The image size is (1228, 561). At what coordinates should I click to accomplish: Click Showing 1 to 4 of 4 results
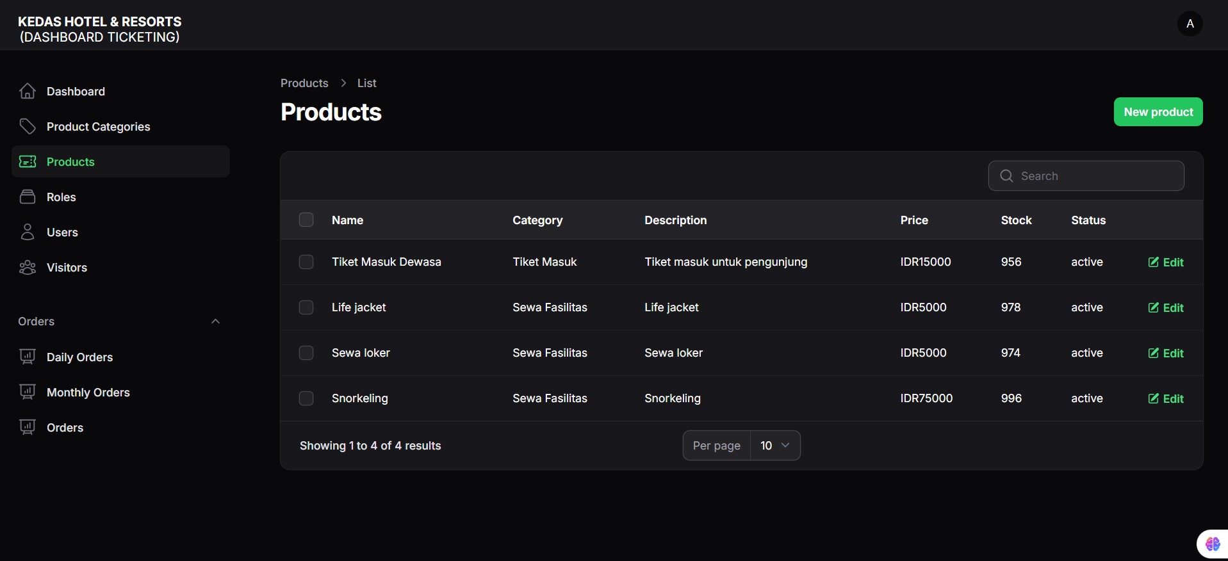[370, 446]
